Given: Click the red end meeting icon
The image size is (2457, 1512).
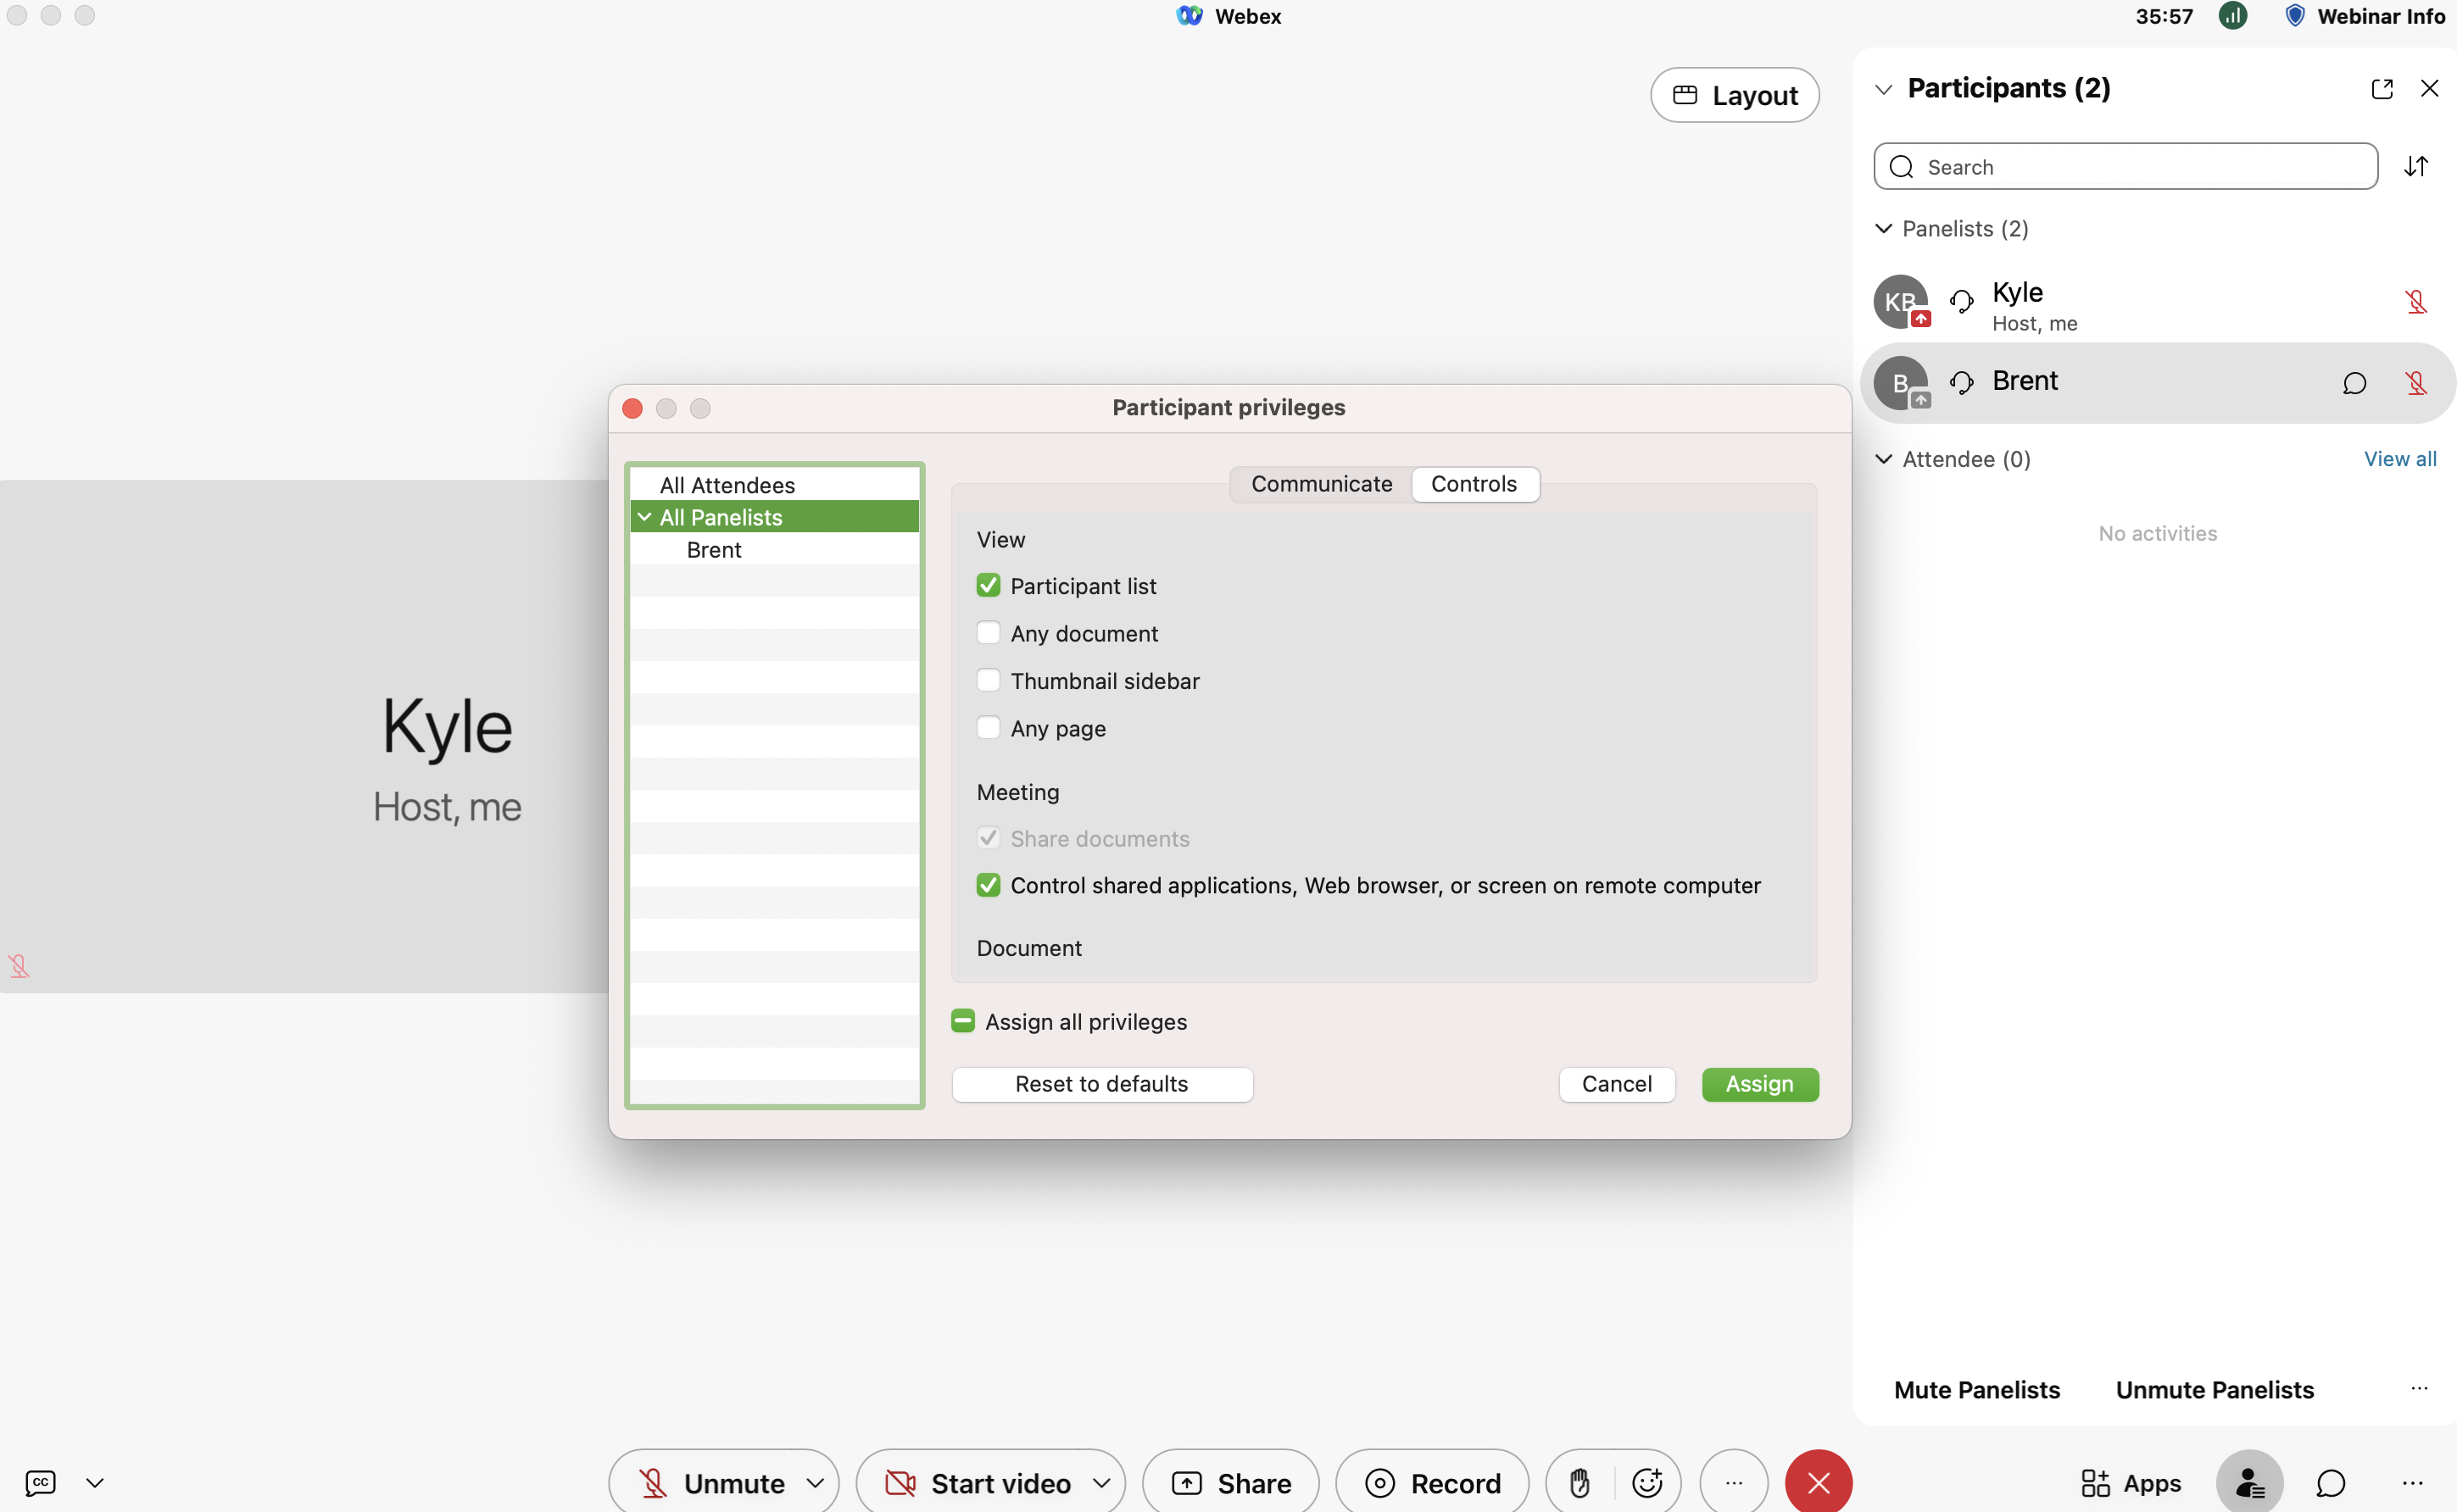Looking at the screenshot, I should [1818, 1482].
